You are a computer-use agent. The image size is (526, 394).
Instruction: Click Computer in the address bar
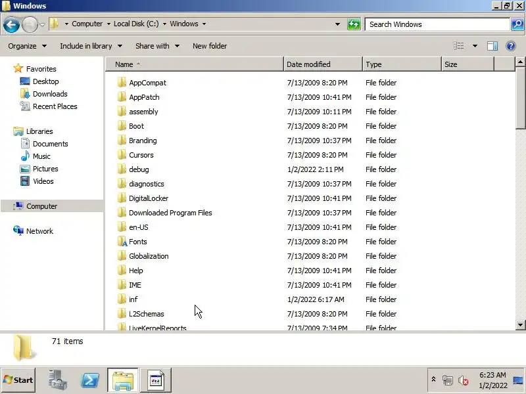coord(87,24)
